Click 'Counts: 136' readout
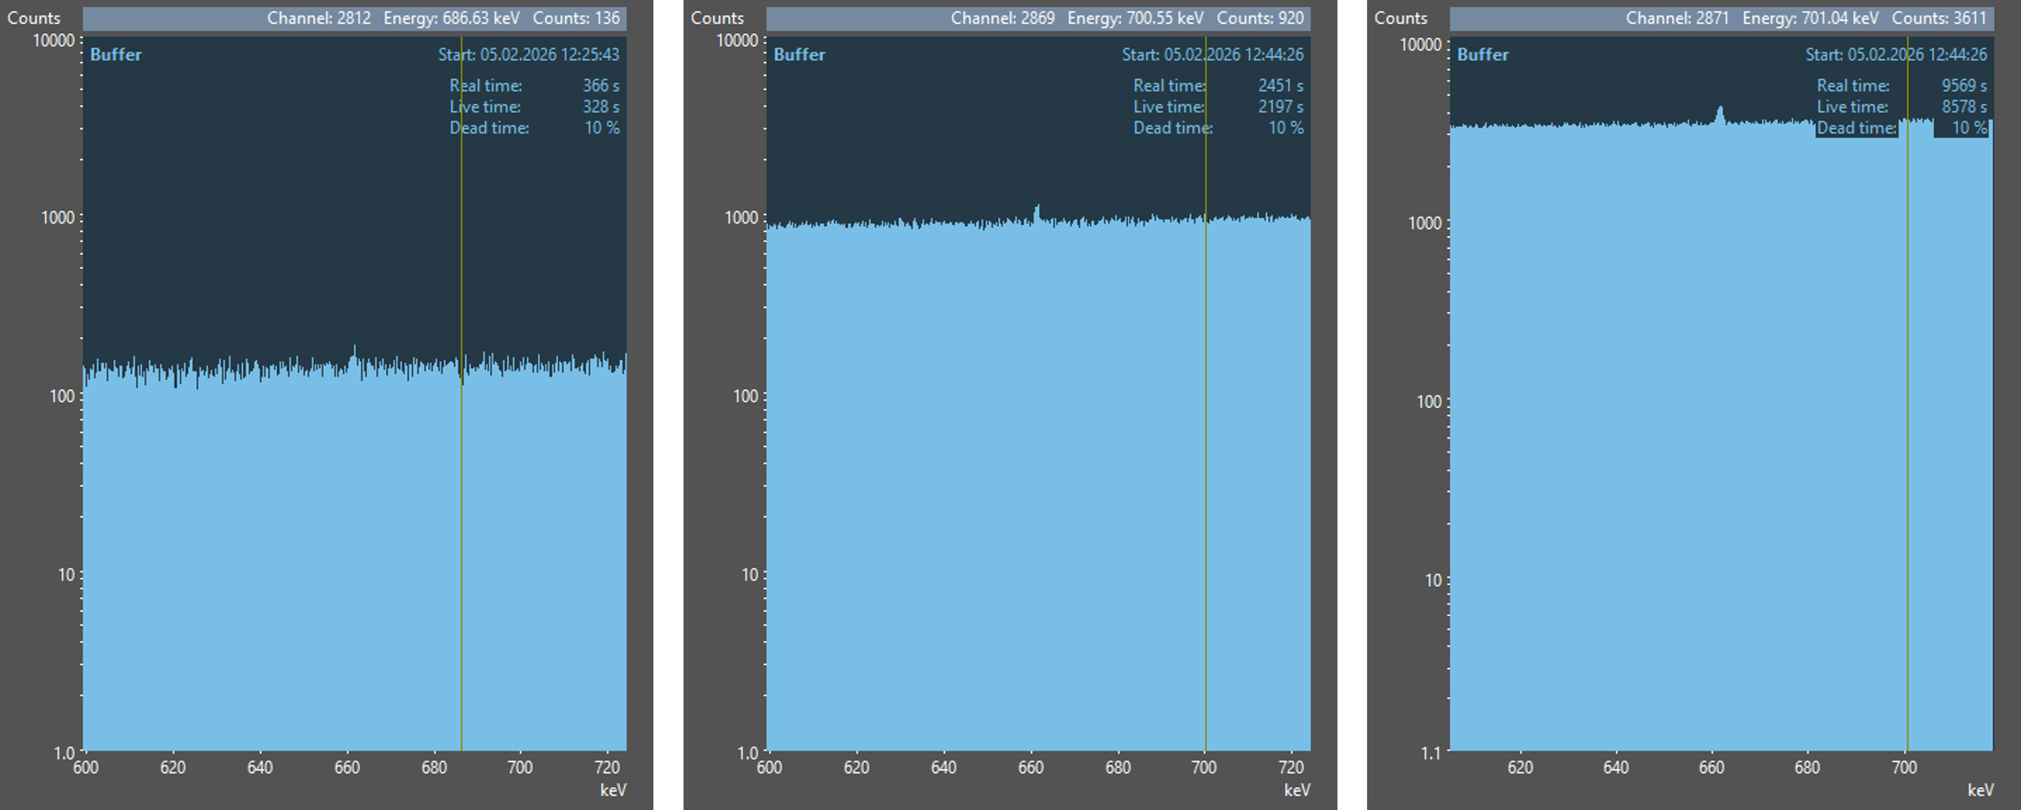Screen dimensions: 2021x810 point(576,18)
